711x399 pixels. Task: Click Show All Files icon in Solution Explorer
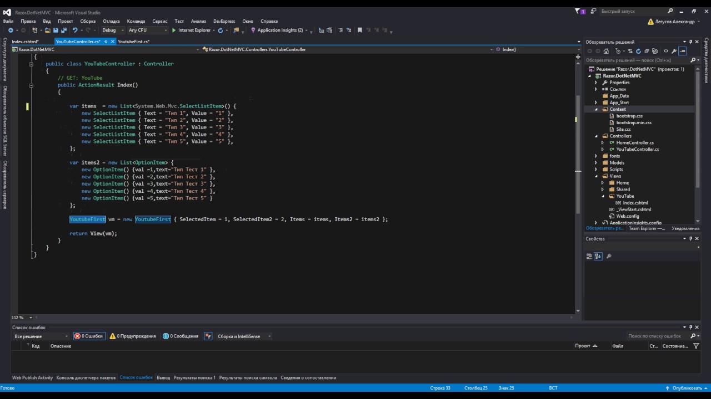click(x=654, y=51)
